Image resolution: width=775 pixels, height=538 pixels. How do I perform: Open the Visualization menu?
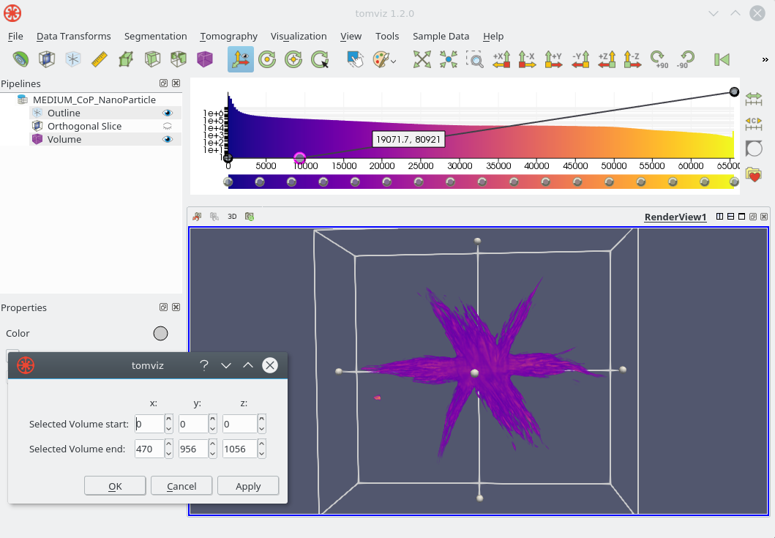pyautogui.click(x=299, y=36)
